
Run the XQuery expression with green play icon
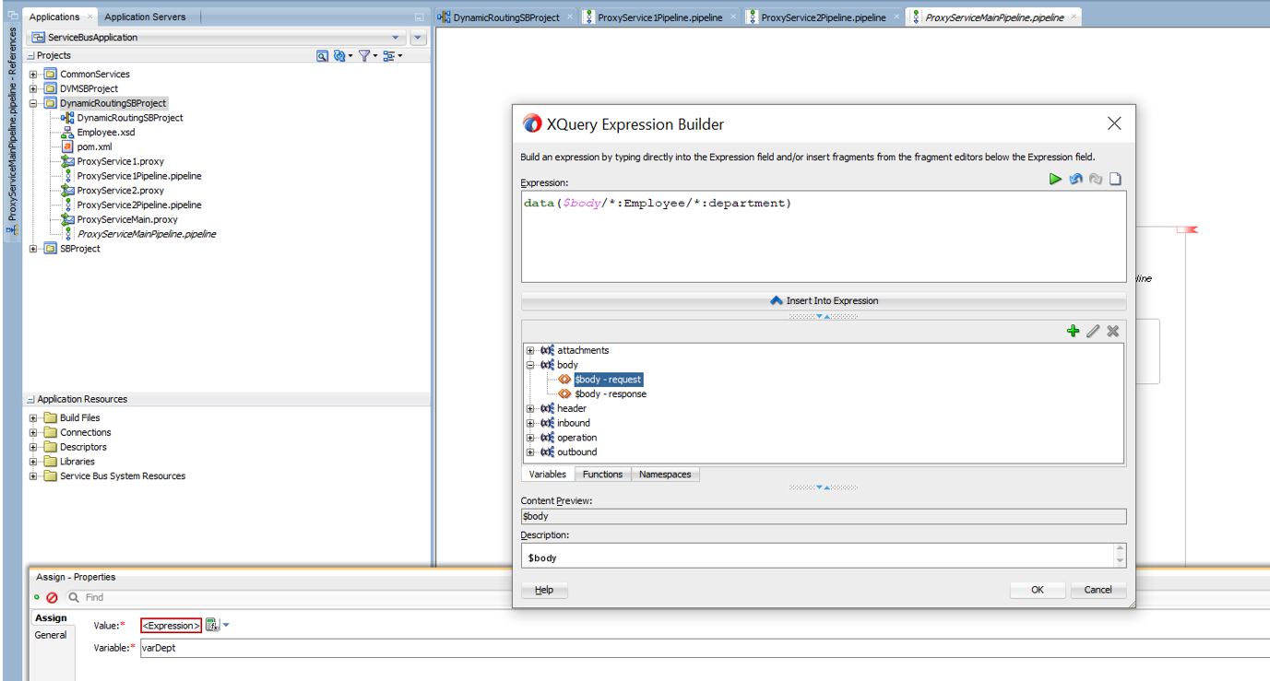pos(1057,179)
